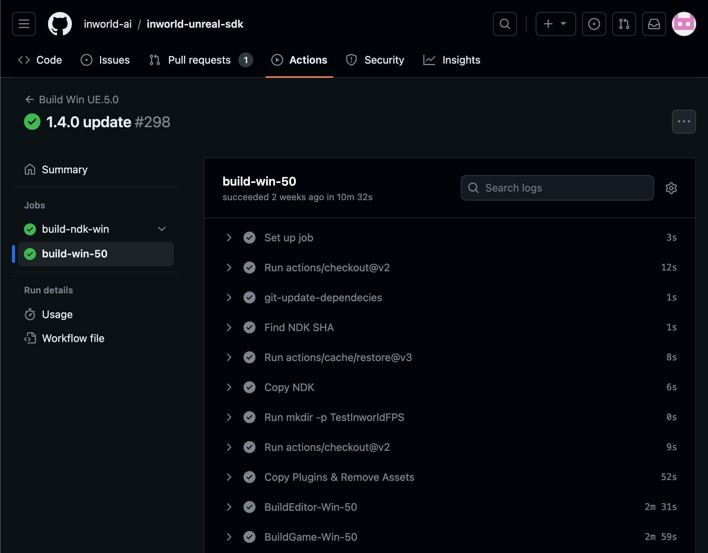The height and width of the screenshot is (553, 708).
Task: Open the notifications inbox icon
Action: pos(654,24)
